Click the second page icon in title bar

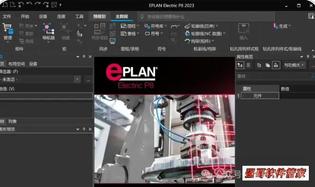(x=13, y=4)
